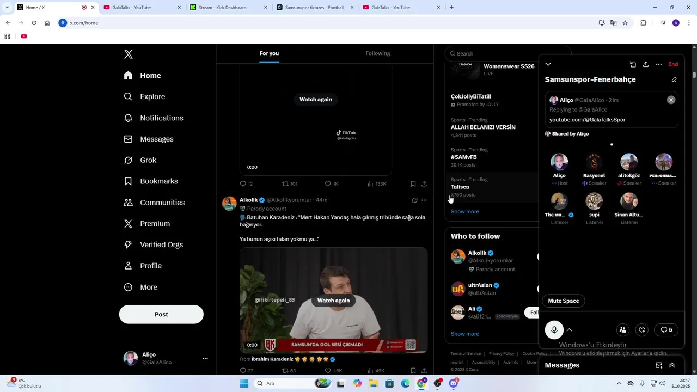This screenshot has width=697, height=392.
Task: Open the Chrome tab search dropdown
Action: (x=7, y=8)
